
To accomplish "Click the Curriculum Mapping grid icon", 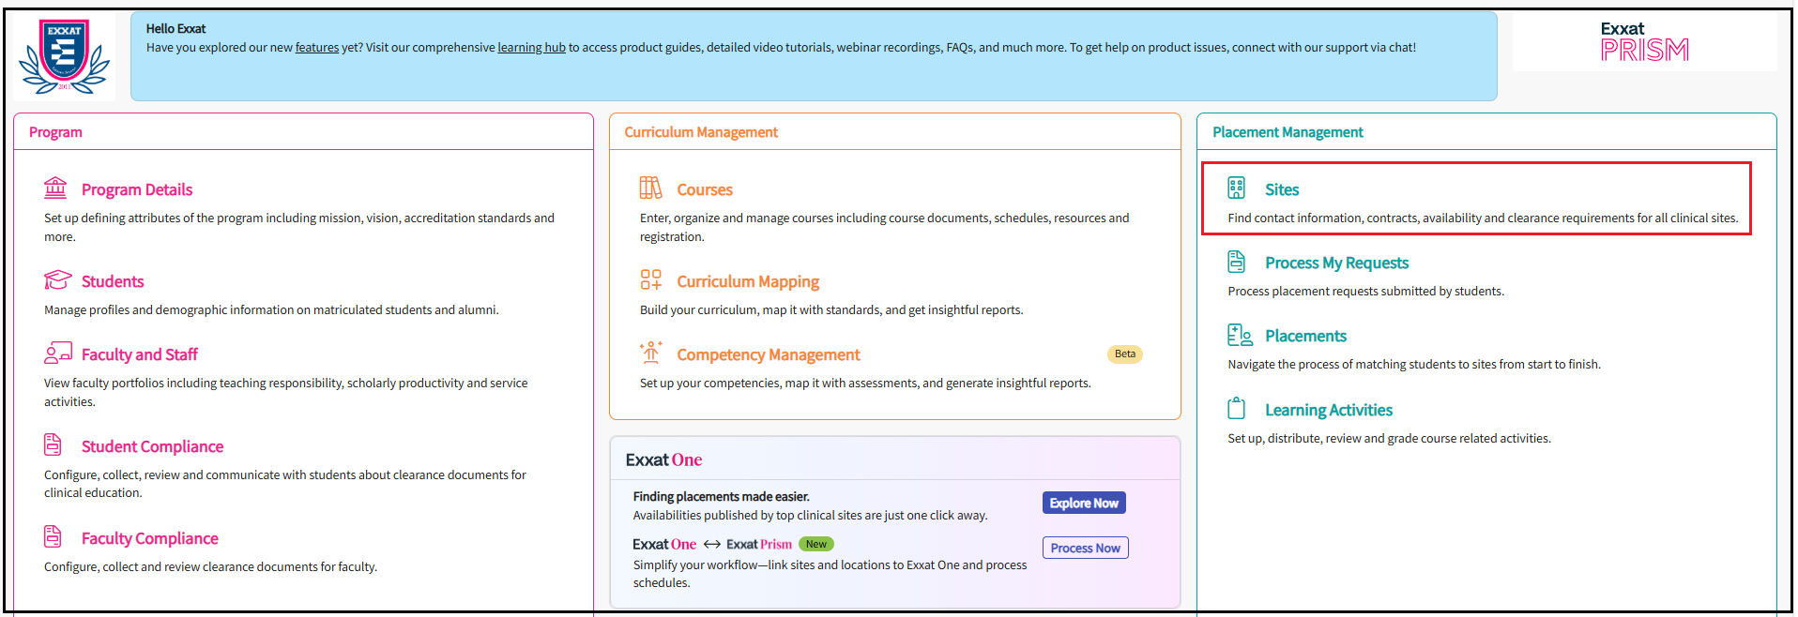I will click(x=650, y=280).
